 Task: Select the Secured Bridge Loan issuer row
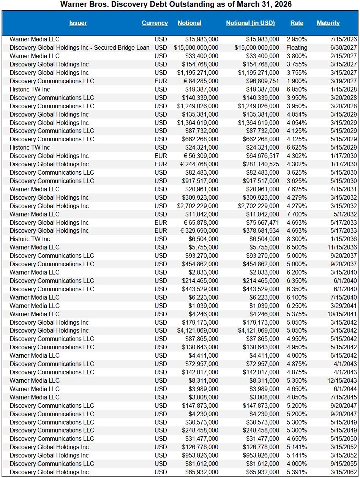coord(80,47)
